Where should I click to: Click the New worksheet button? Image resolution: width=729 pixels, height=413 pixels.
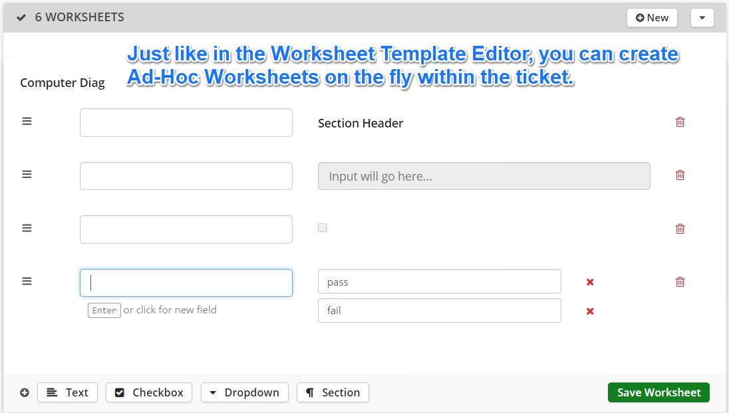click(x=651, y=18)
